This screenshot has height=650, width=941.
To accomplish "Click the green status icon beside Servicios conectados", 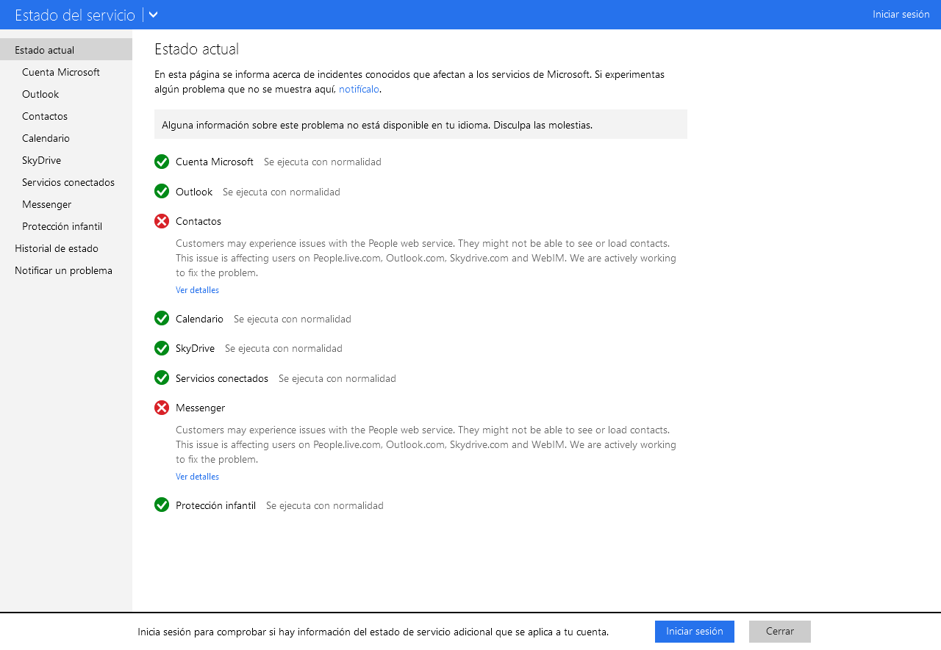I will (162, 378).
